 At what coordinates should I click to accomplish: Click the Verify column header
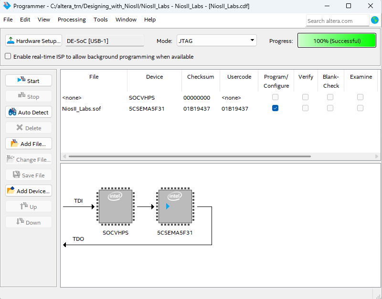coord(306,81)
